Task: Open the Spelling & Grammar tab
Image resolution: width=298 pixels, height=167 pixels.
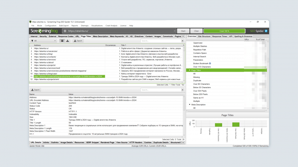Action: (243, 36)
